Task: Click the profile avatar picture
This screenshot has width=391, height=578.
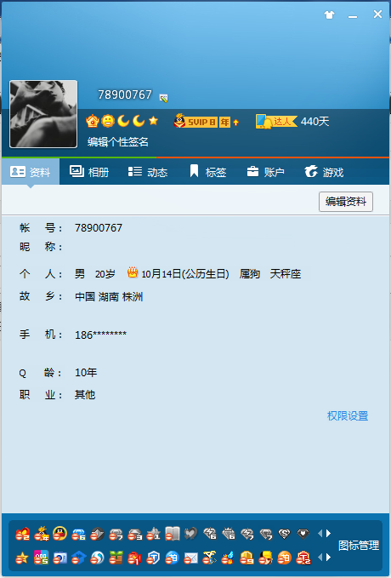Action: (x=43, y=114)
